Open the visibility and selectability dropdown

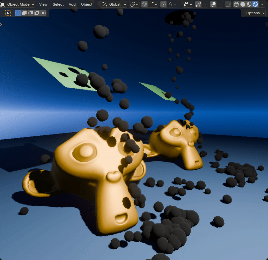pos(188,4)
